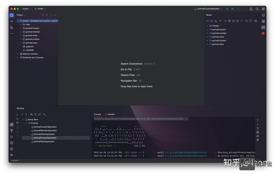Expand the .idea folder

tap(21, 24)
